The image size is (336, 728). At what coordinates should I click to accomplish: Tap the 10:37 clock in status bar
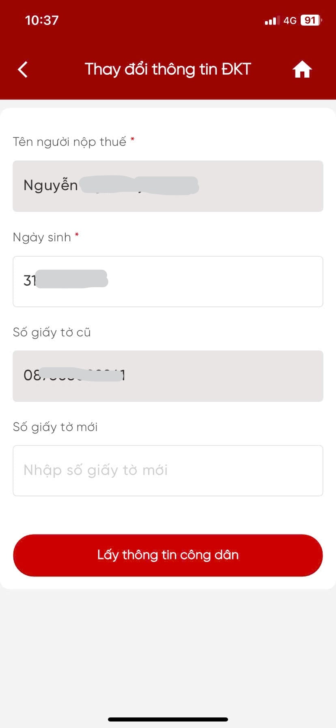pos(42,20)
